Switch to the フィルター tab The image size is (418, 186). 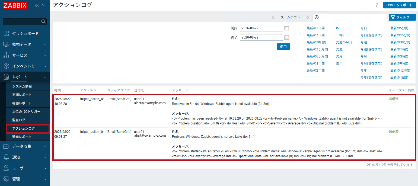[402, 17]
